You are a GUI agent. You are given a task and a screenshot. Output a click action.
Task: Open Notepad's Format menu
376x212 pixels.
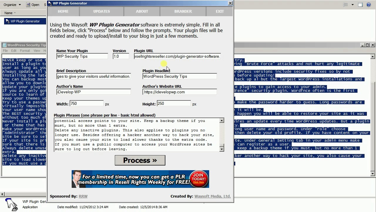tap(25, 51)
